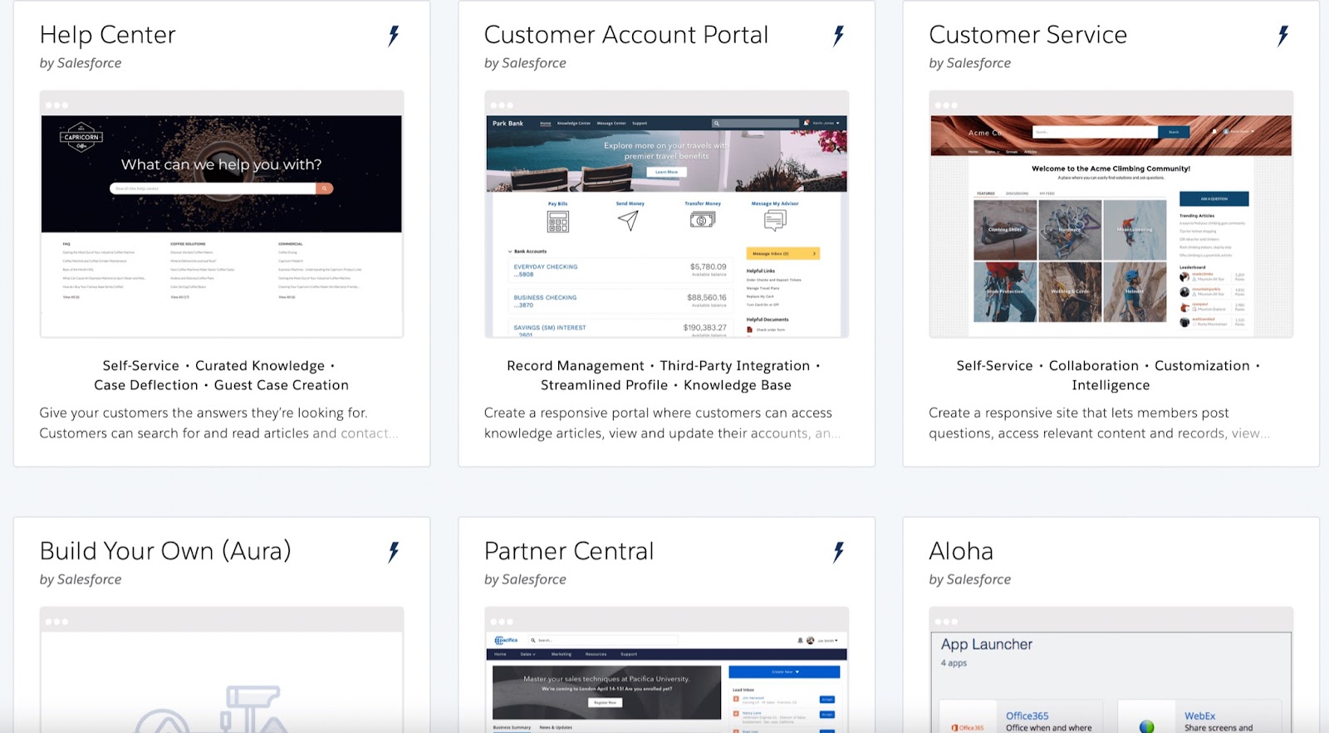Click the Build Your Own (Aura) preview thumbnail
Viewport: 1329px width, 733px height.
[x=222, y=670]
